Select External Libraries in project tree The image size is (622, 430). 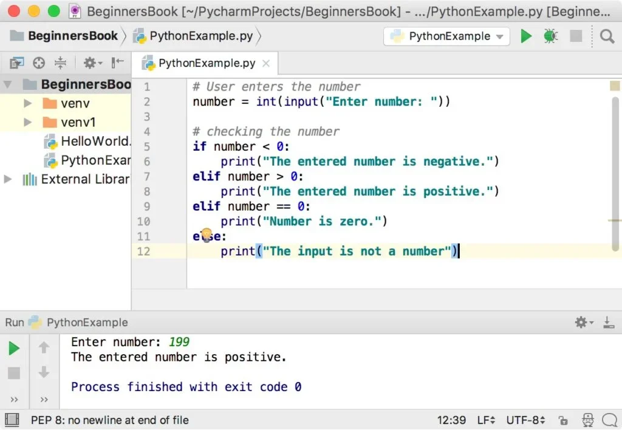click(x=76, y=179)
